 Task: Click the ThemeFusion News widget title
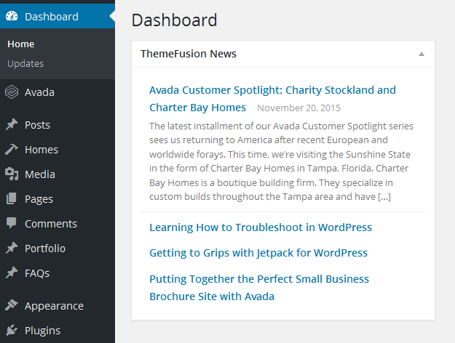(x=189, y=54)
